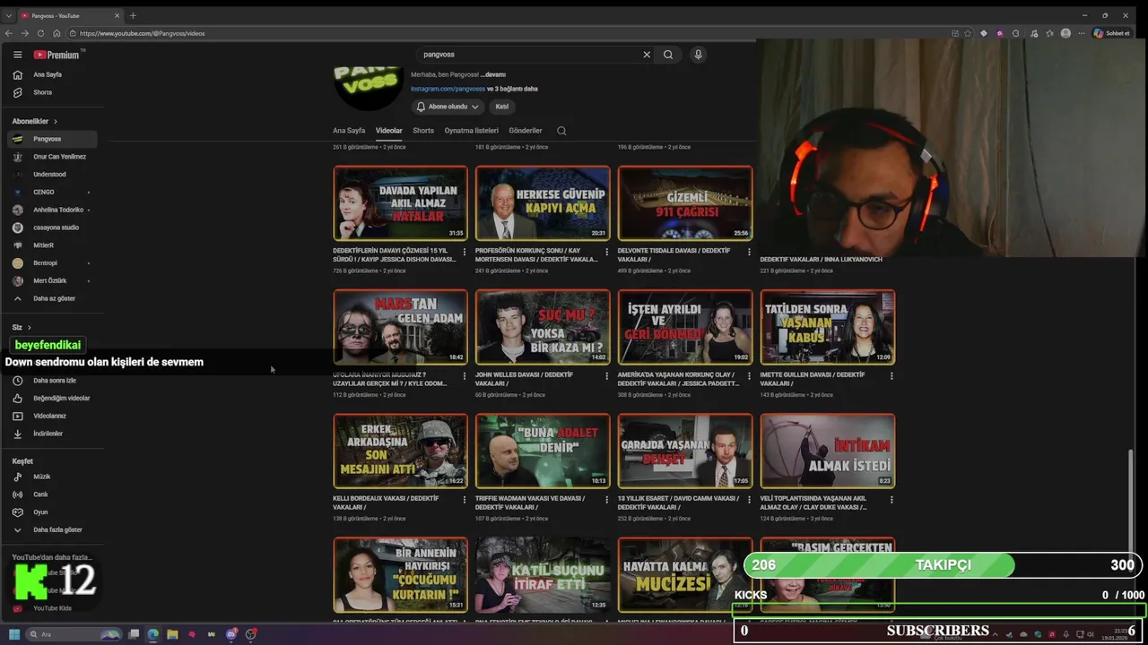This screenshot has width=1148, height=645.
Task: Play the Herkese Güvenip Kapıyı Açma thumbnail
Action: [543, 202]
